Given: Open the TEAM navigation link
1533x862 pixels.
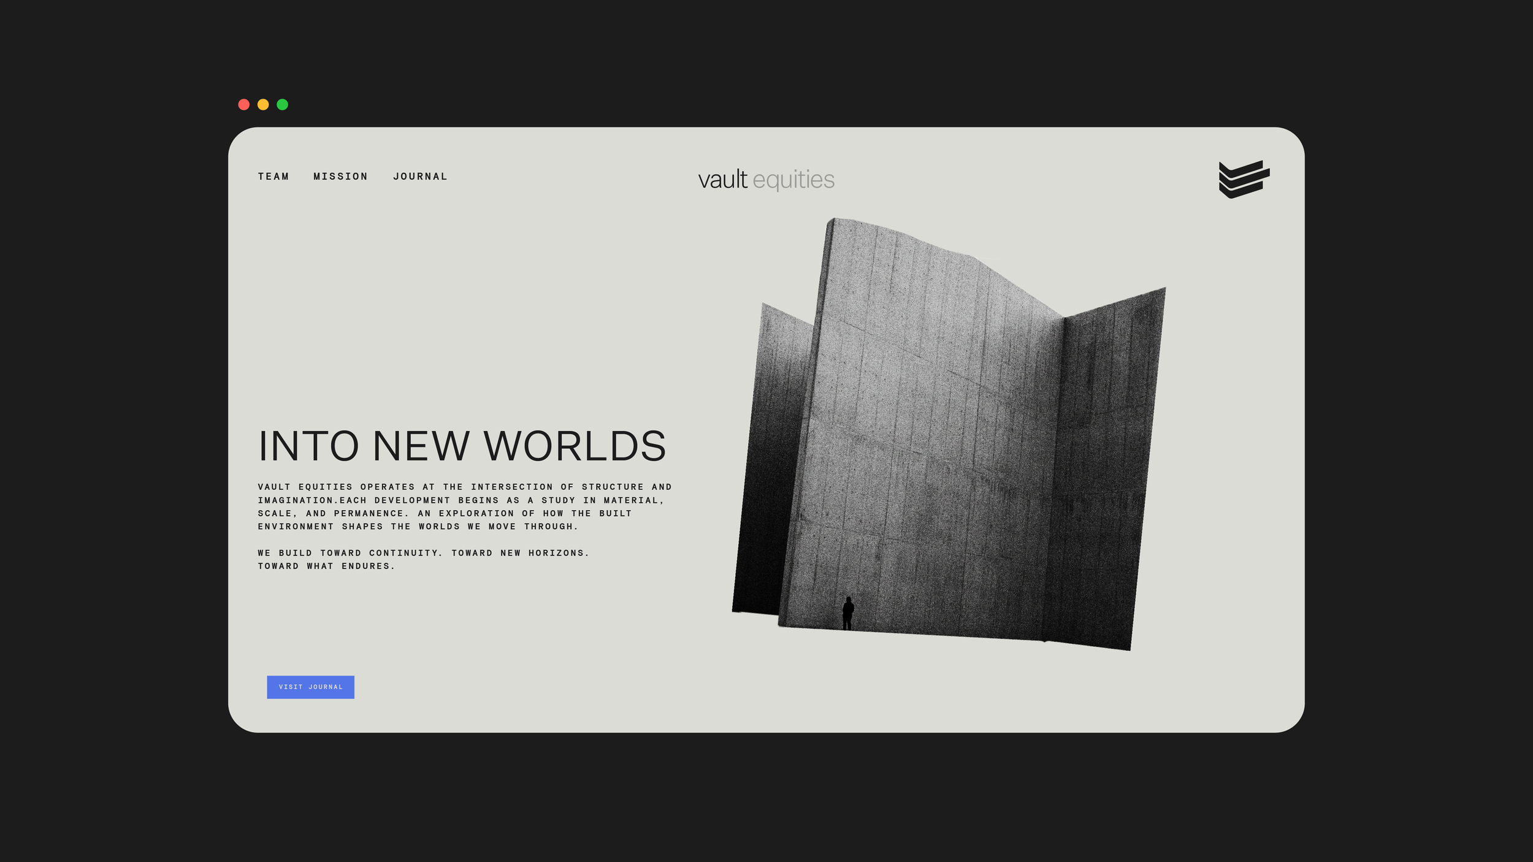Looking at the screenshot, I should pos(273,177).
